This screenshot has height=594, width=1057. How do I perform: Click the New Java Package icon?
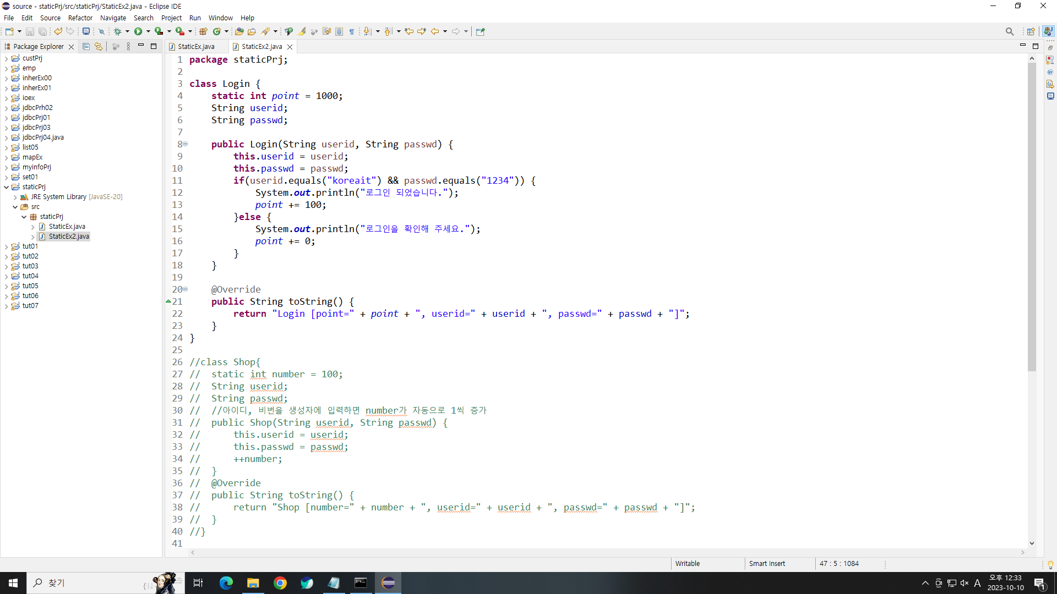tap(203, 31)
